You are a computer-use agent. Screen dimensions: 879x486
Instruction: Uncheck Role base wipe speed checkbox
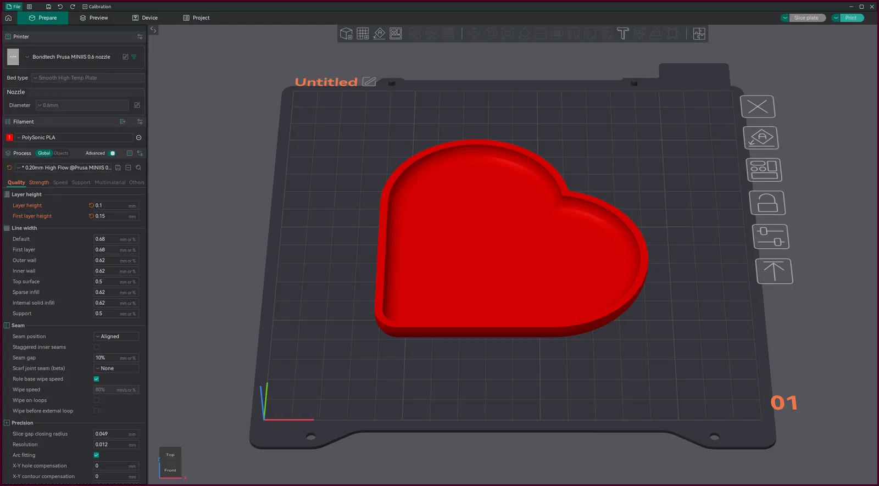[97, 379]
